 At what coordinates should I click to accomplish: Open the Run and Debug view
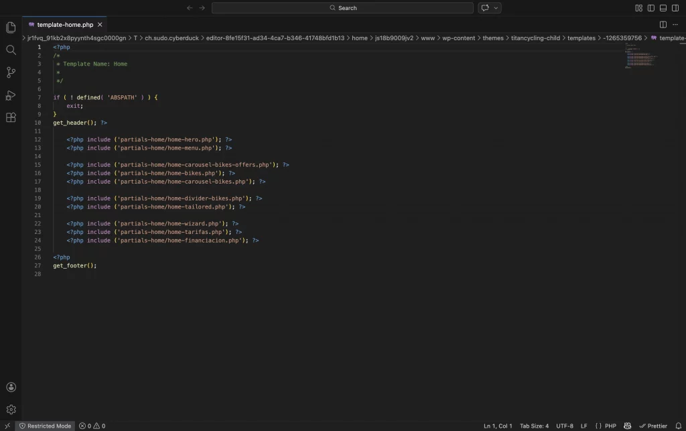click(11, 95)
